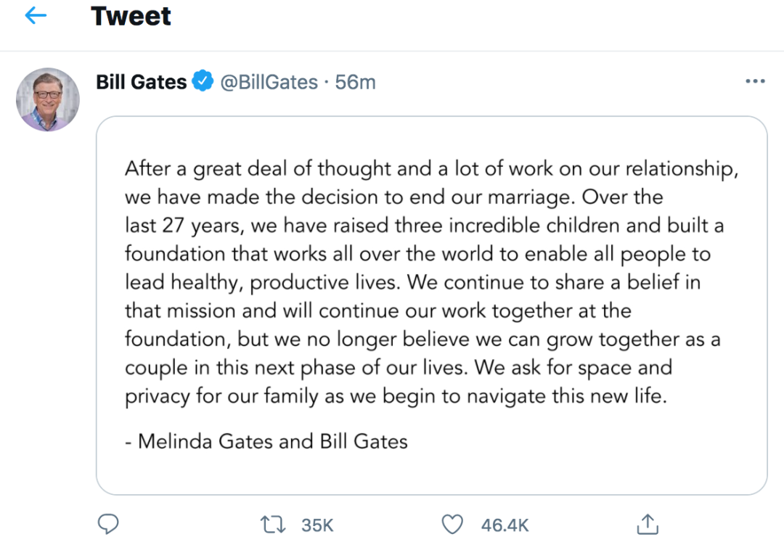Visit the @BillGates handle link

[x=269, y=82]
